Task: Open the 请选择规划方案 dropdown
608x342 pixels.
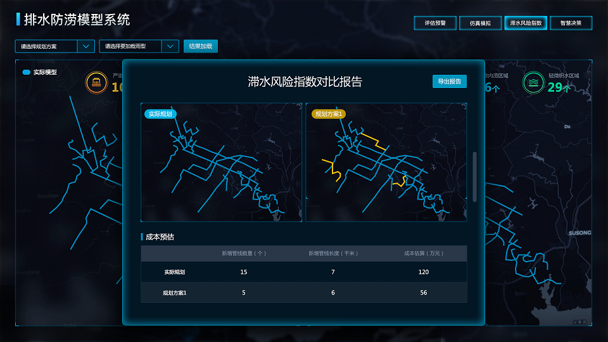Action: coord(47,46)
